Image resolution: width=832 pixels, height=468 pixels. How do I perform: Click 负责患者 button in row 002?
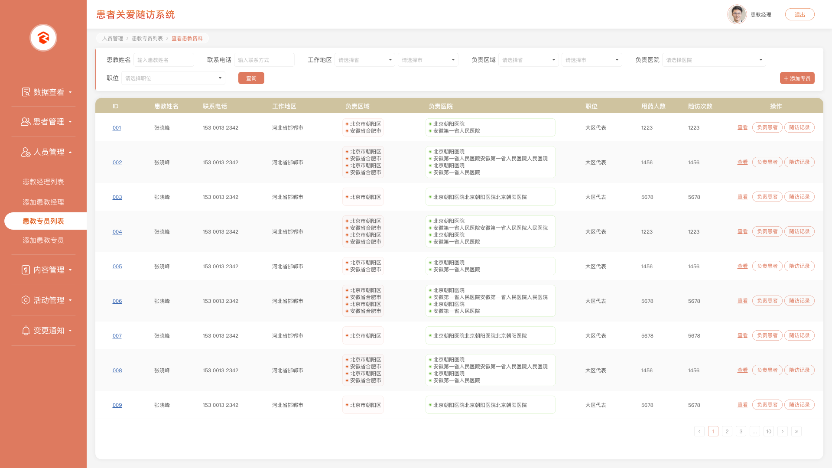(767, 162)
